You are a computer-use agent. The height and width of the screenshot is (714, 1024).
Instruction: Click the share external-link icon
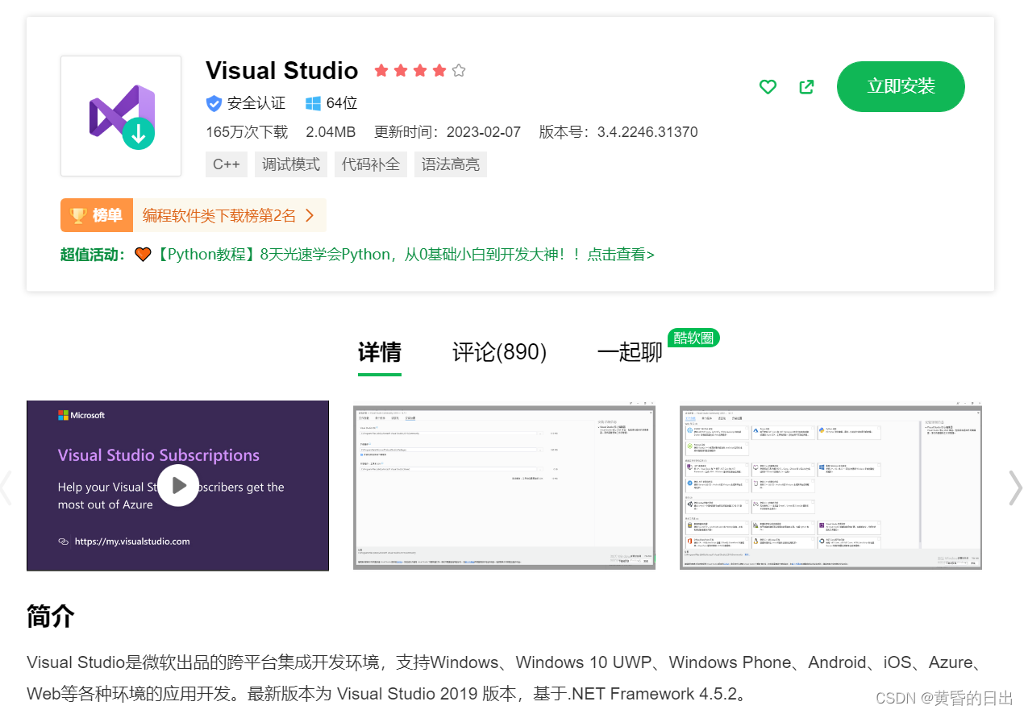click(x=806, y=87)
